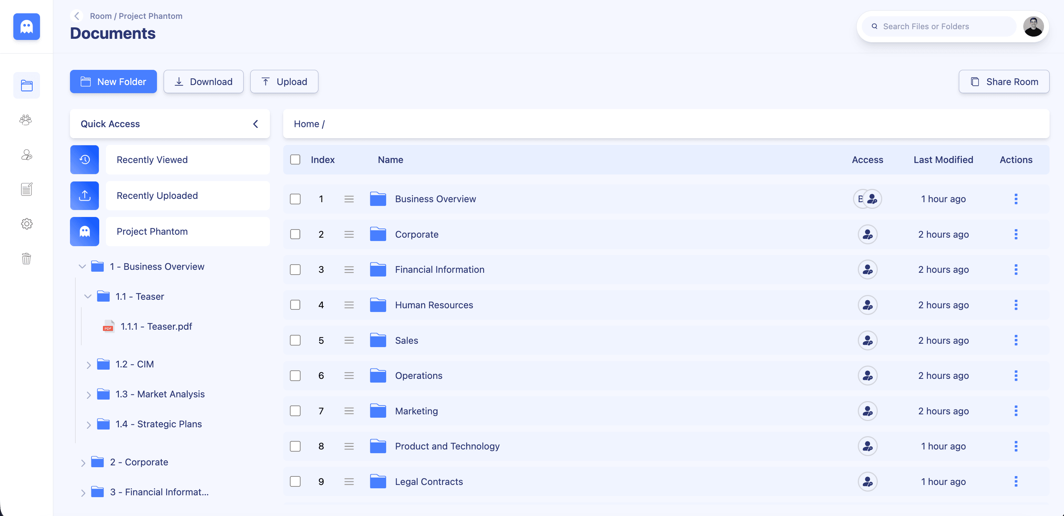
Task: Check the Financial Information row checkbox
Action: point(295,270)
